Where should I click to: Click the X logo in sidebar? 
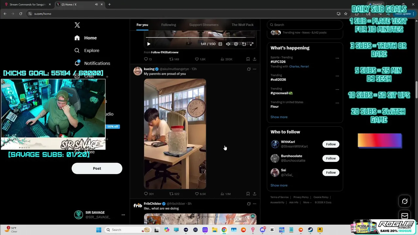tap(77, 25)
